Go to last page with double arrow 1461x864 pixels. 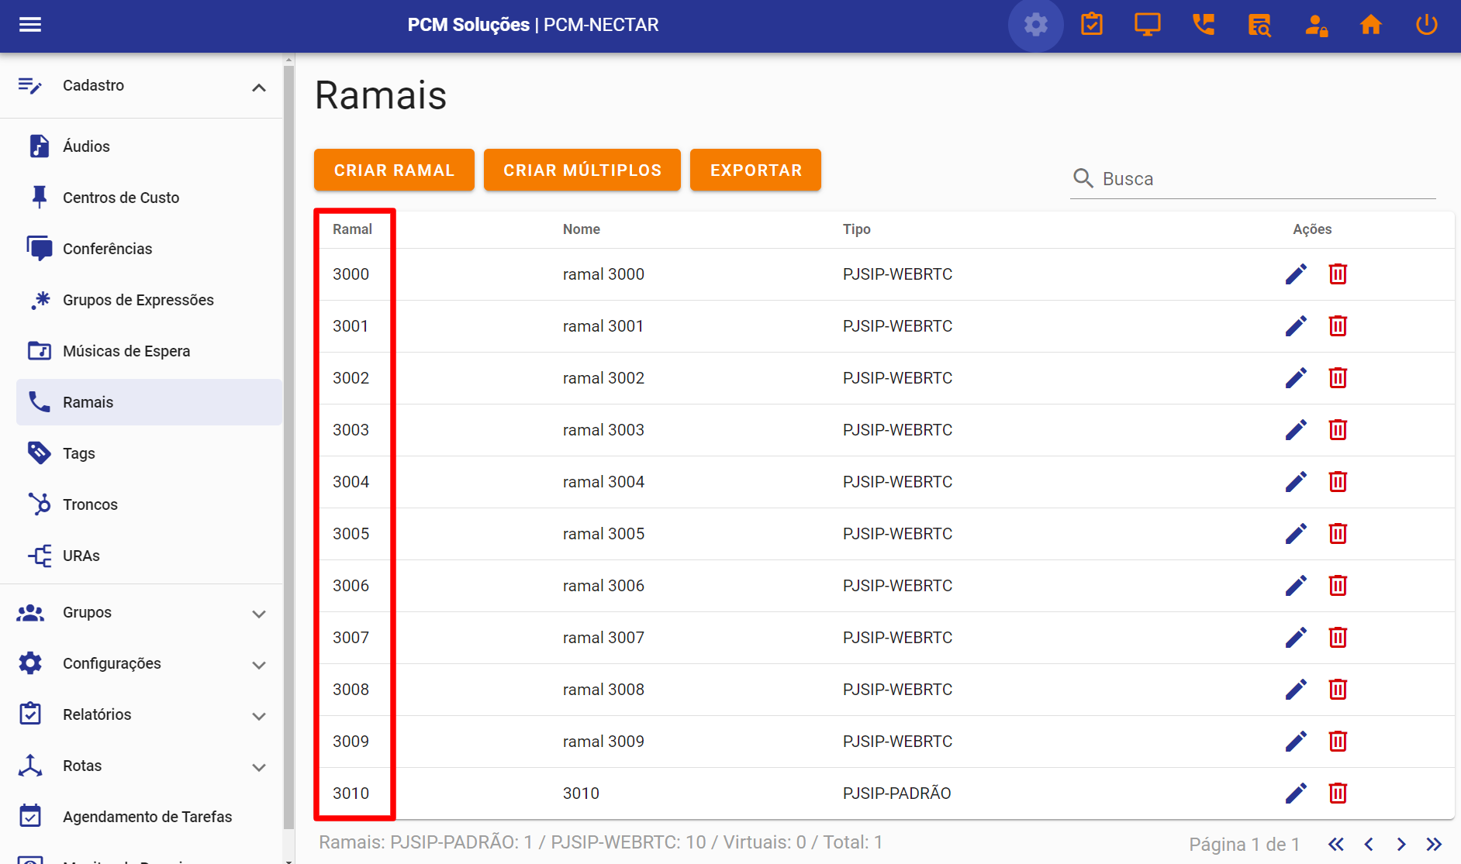coord(1434,844)
